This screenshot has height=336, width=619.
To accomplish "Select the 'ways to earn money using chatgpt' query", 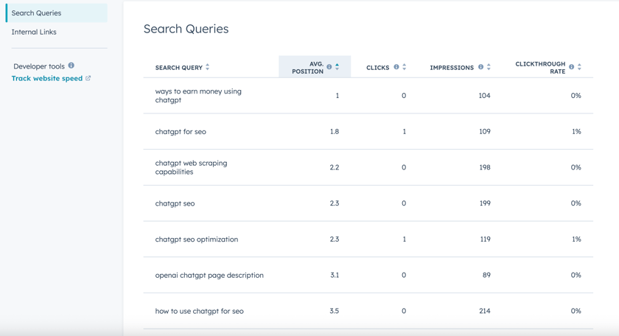I will (198, 96).
